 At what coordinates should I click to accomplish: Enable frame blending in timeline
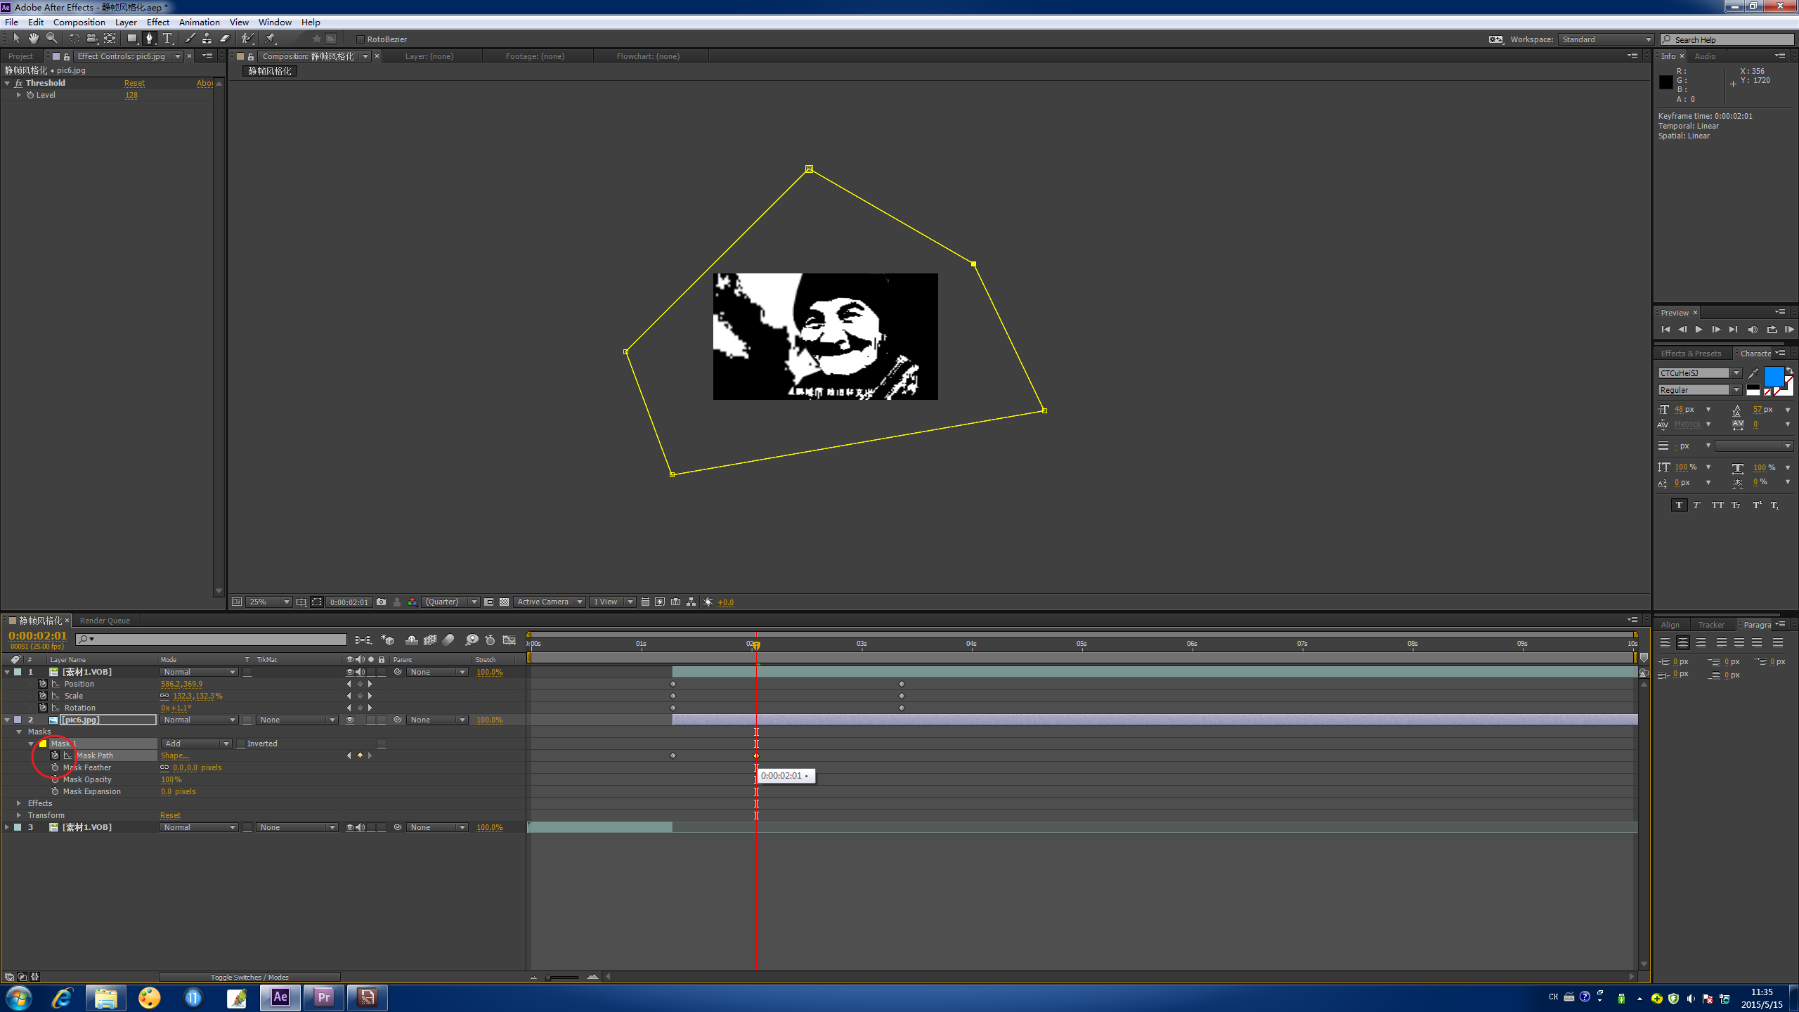coord(430,640)
